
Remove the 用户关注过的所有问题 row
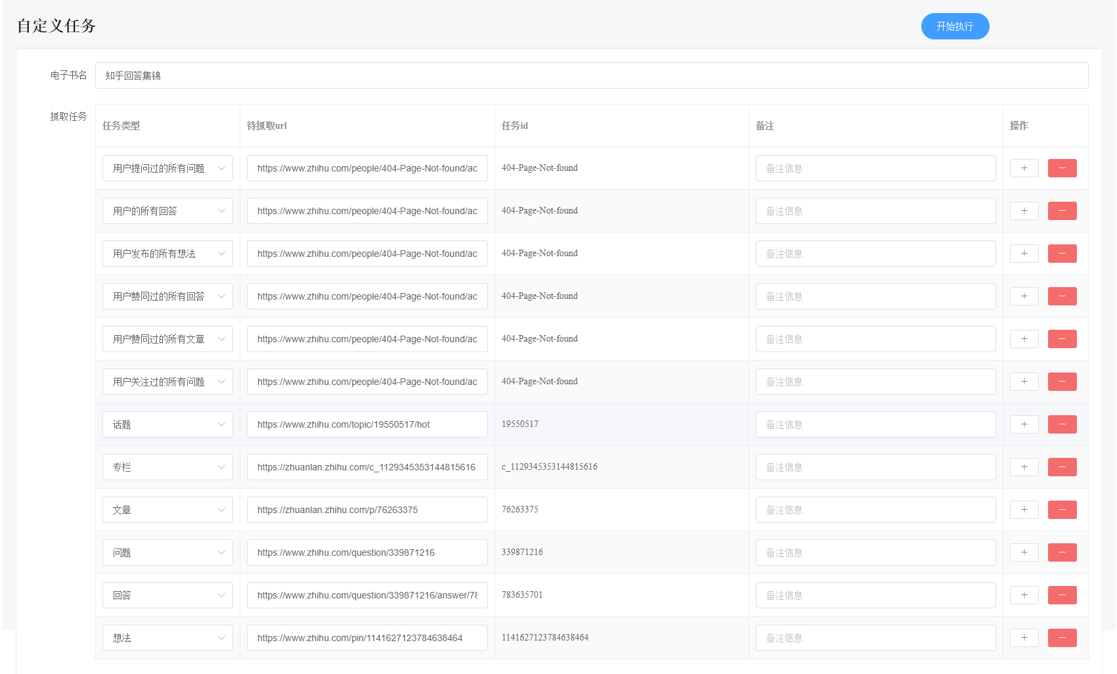pos(1062,382)
